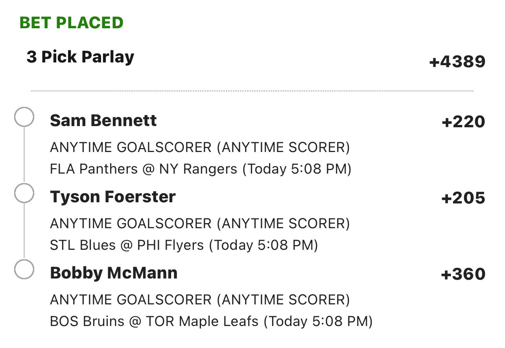Click the status circle beside Tyson Foerster

click(24, 193)
